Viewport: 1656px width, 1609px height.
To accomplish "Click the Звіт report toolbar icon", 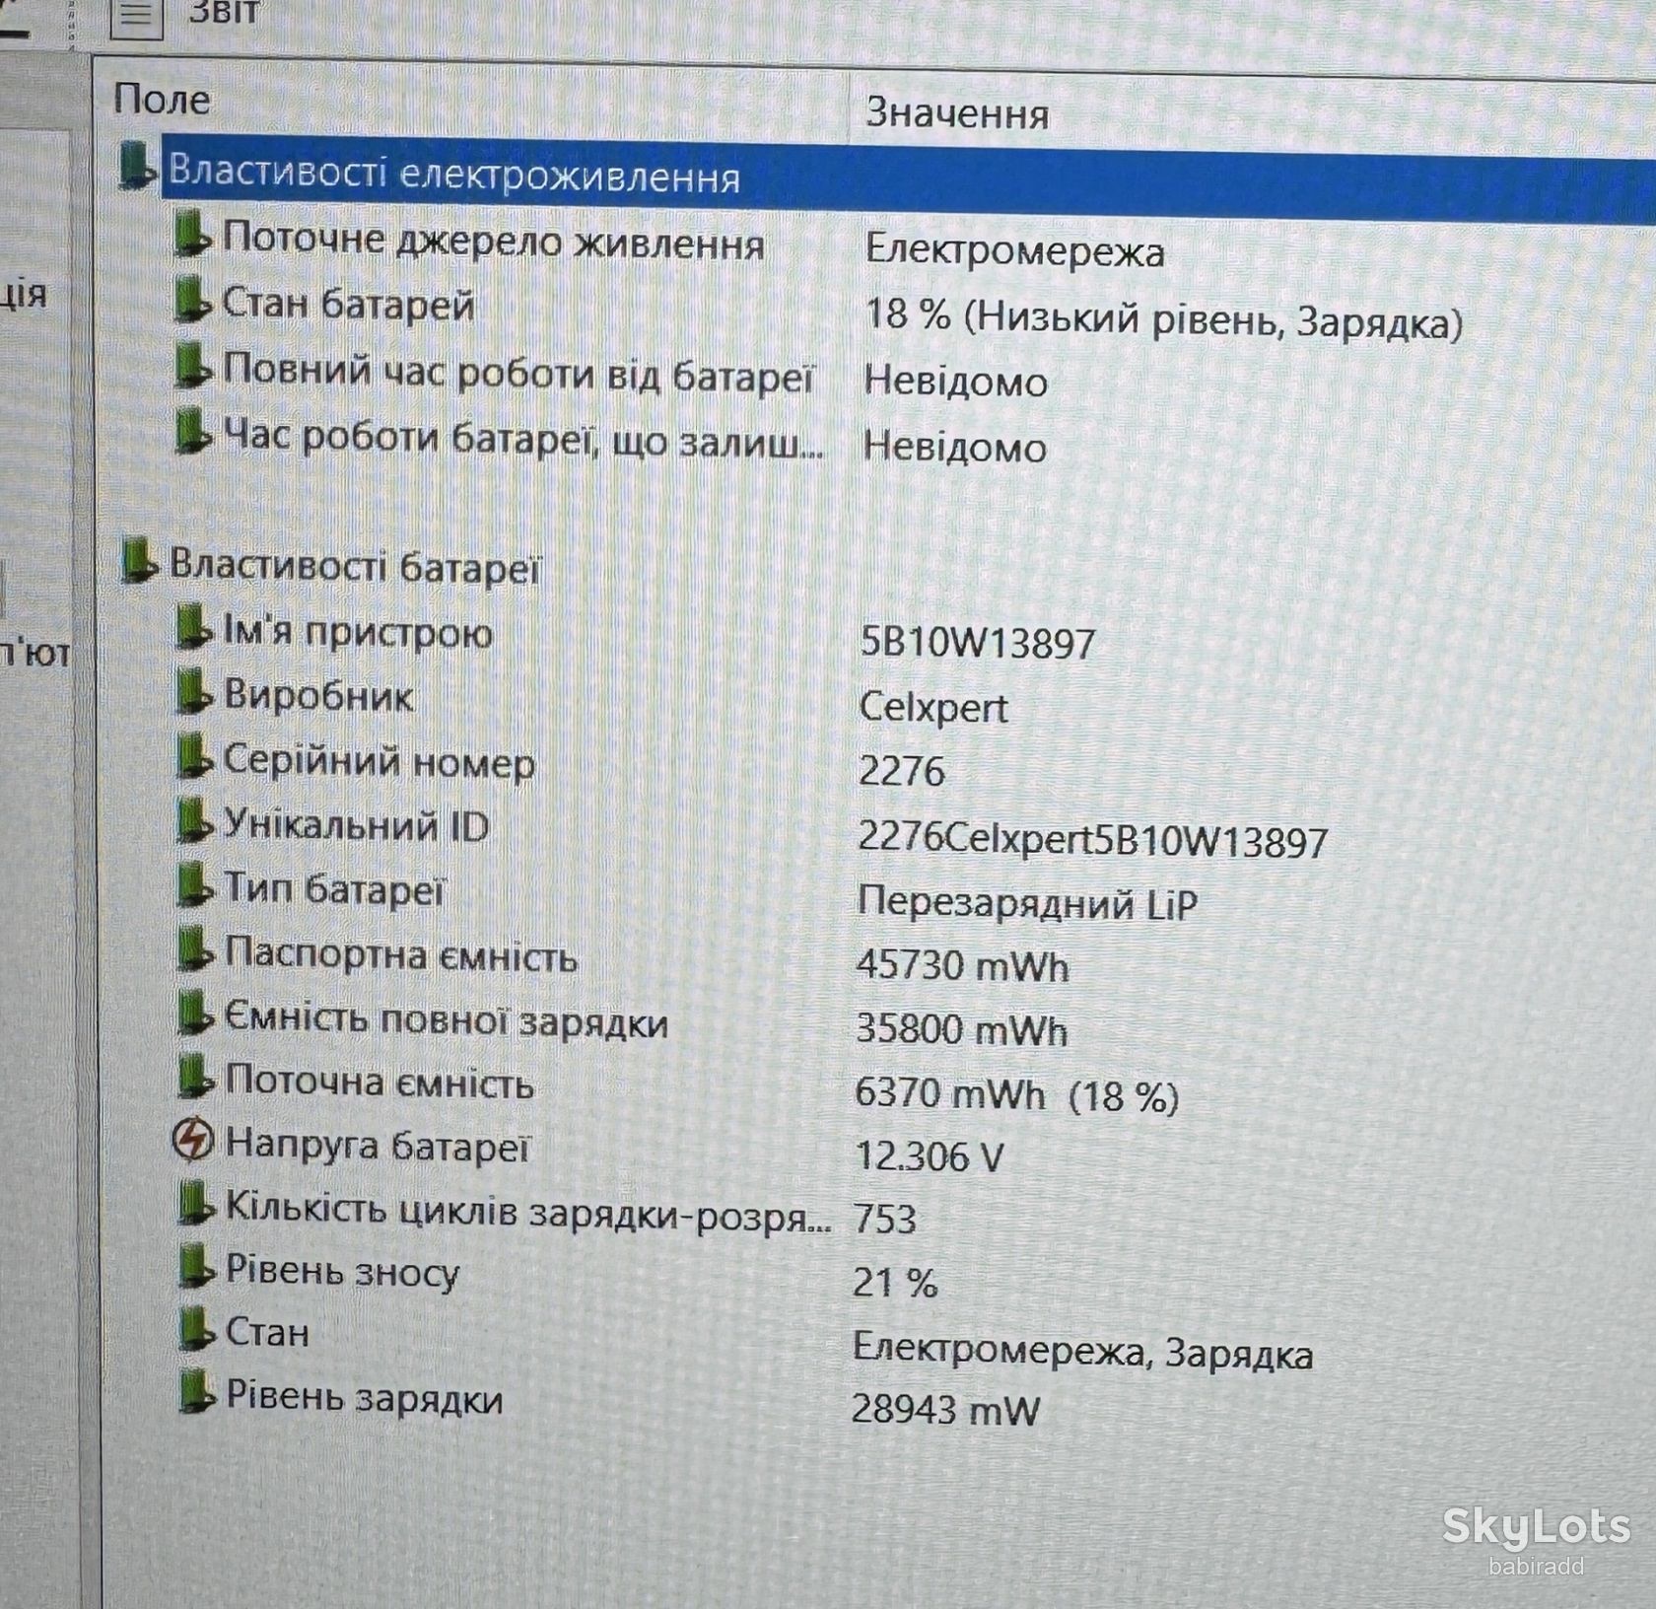I will point(136,16).
